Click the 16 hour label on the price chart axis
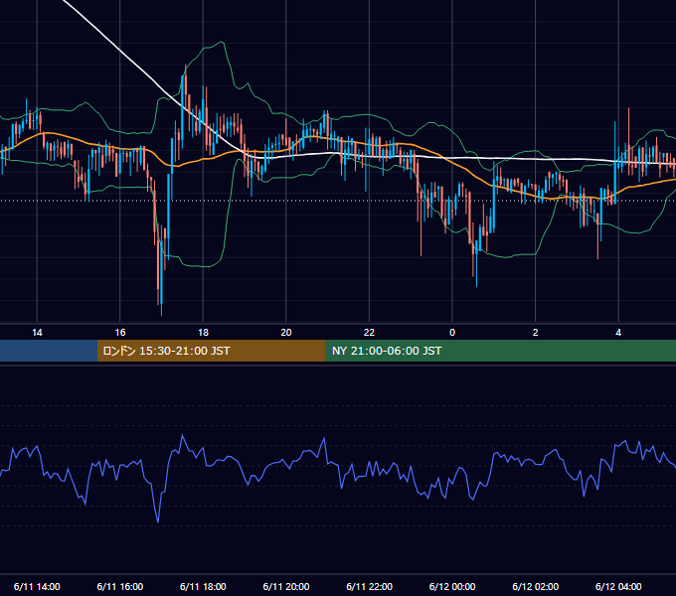Viewport: 676px width, 596px height. 120,333
